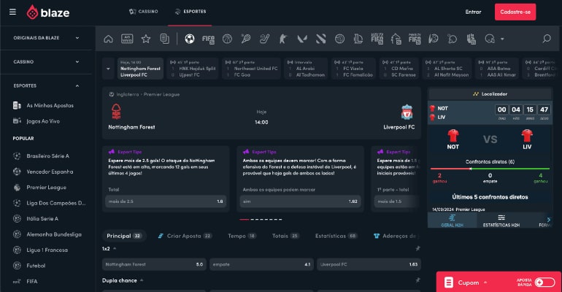Viewport: 562px width, 292px height.
Task: Collapse the Esportes sidebar section
Action: 46,86
